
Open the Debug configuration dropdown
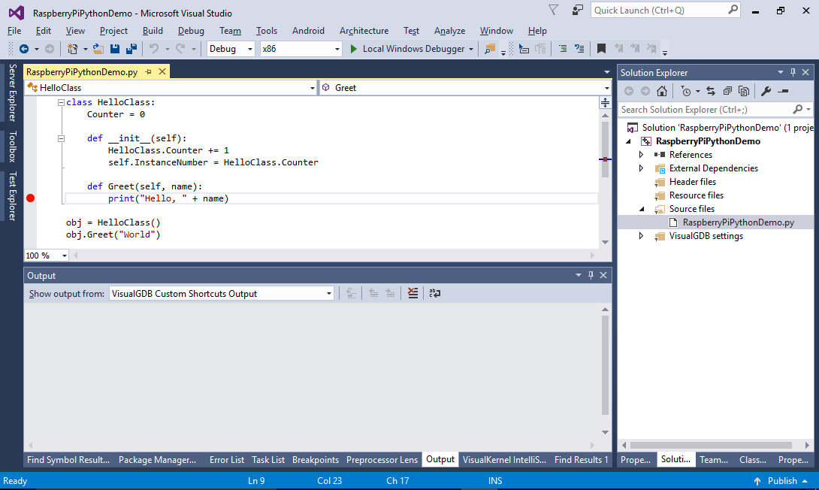[250, 49]
